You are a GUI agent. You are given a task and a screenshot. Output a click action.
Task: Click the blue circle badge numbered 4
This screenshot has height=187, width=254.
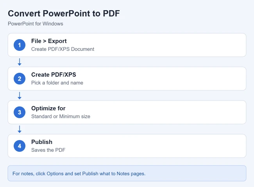pyautogui.click(x=20, y=146)
